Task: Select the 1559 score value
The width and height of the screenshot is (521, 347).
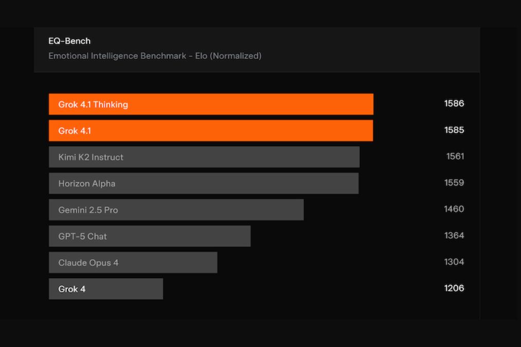Action: 454,183
